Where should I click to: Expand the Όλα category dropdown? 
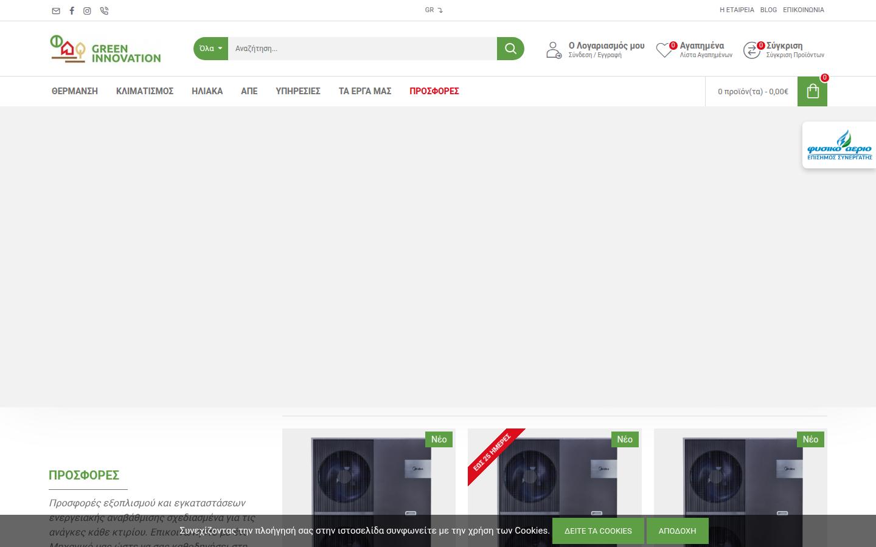pyautogui.click(x=210, y=49)
